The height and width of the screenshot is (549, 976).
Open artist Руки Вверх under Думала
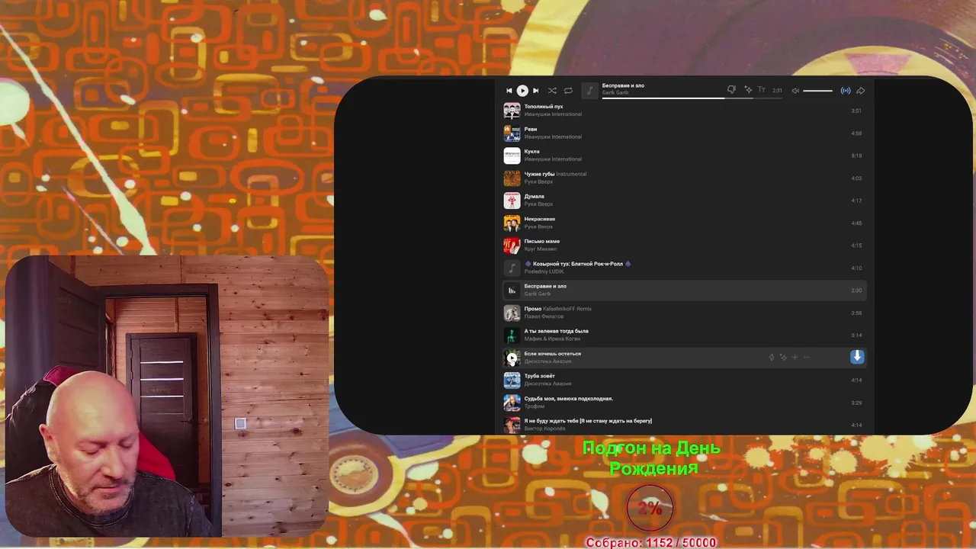tap(538, 204)
